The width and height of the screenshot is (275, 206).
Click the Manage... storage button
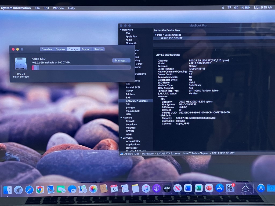pyautogui.click(x=121, y=60)
